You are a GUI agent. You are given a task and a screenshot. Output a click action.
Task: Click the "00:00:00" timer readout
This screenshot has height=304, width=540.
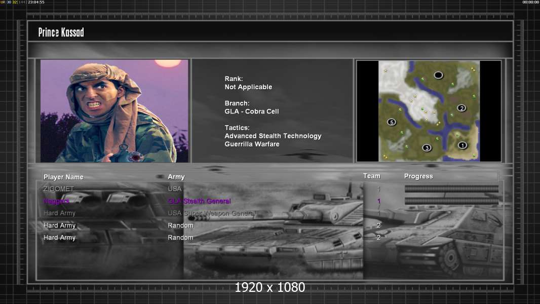click(x=531, y=2)
